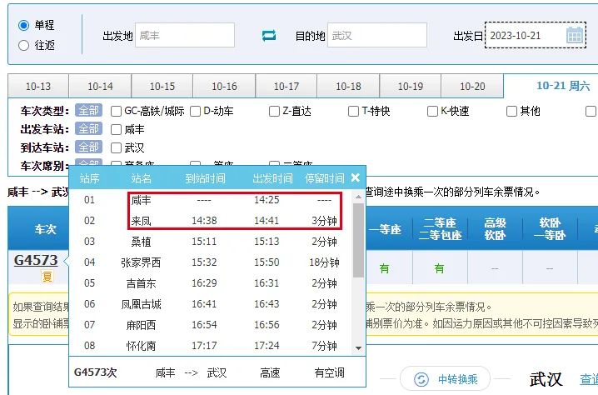The image size is (598, 395).
Task: Check the D-动车 train type
Action: click(x=195, y=111)
